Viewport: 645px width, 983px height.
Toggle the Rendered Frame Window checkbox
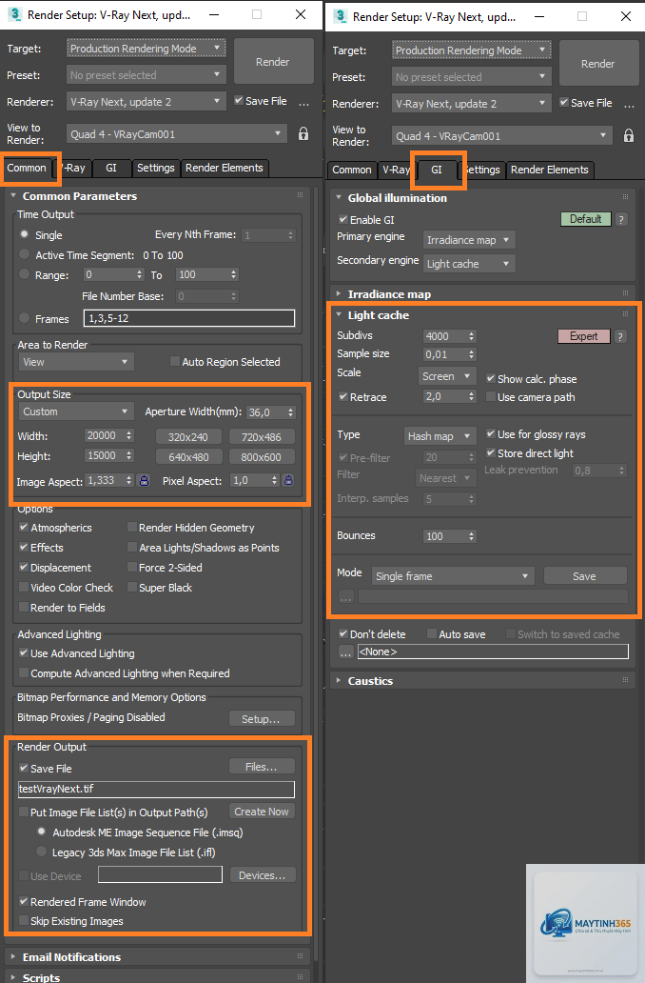[x=24, y=901]
